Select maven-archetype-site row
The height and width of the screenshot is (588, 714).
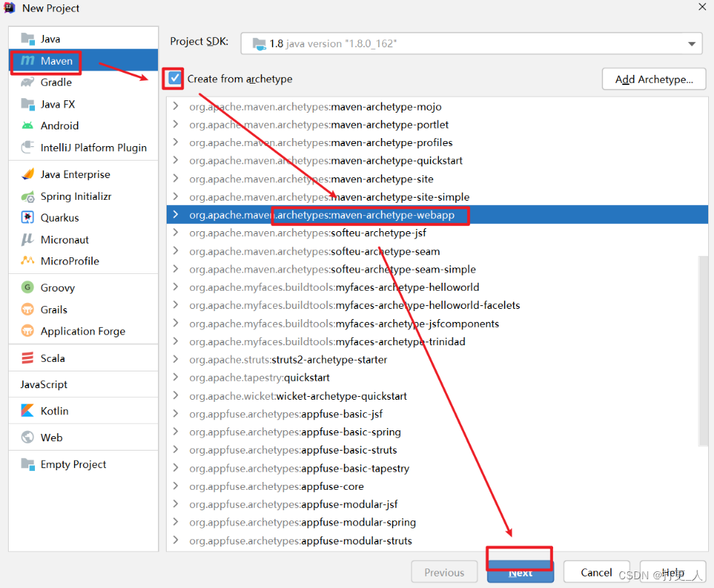click(x=437, y=179)
